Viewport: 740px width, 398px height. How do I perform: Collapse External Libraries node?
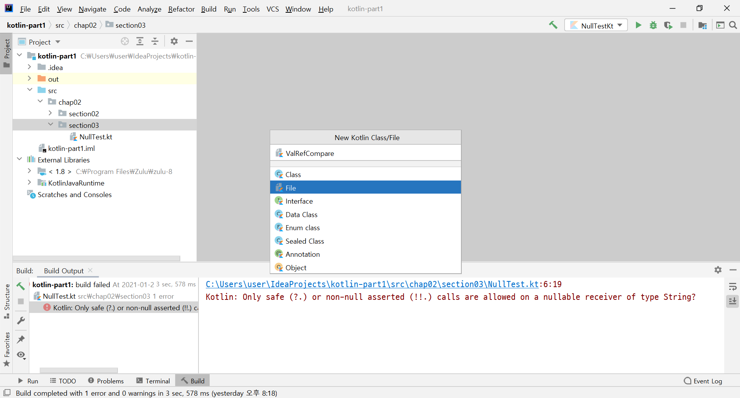[x=20, y=159]
